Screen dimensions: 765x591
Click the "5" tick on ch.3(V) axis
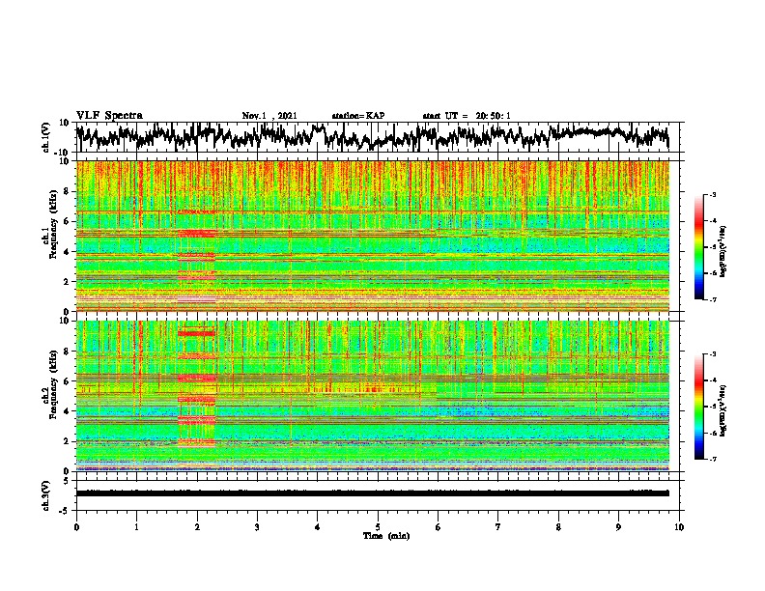(x=68, y=481)
